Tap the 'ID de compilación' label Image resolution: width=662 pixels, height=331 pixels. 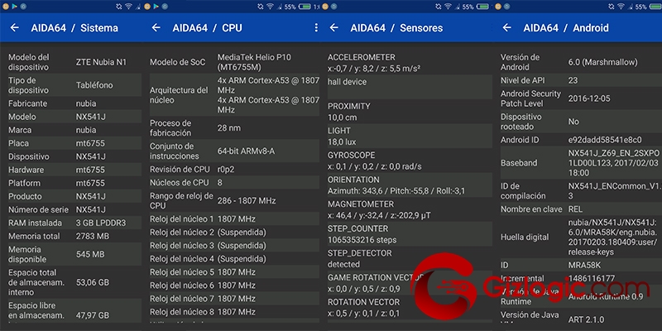click(523, 191)
